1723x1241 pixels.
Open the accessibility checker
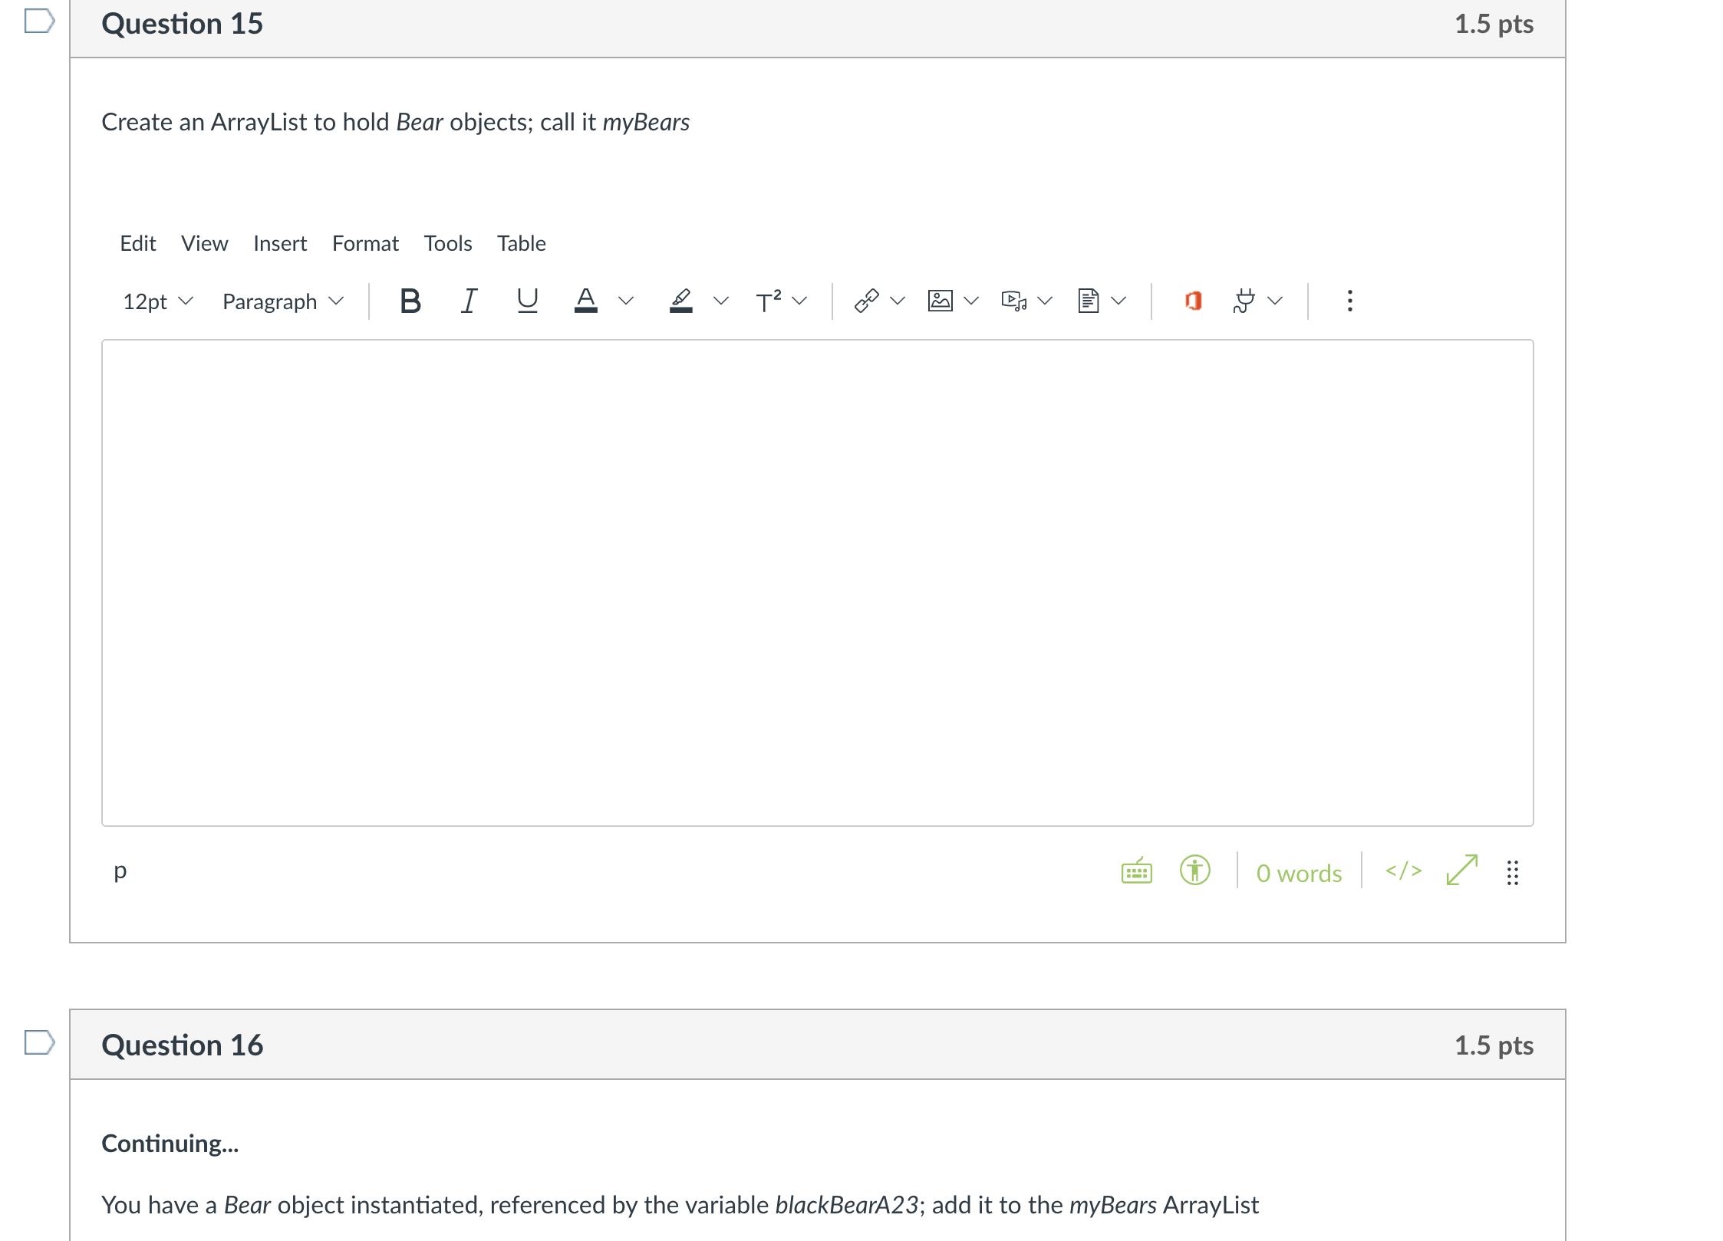click(1194, 871)
